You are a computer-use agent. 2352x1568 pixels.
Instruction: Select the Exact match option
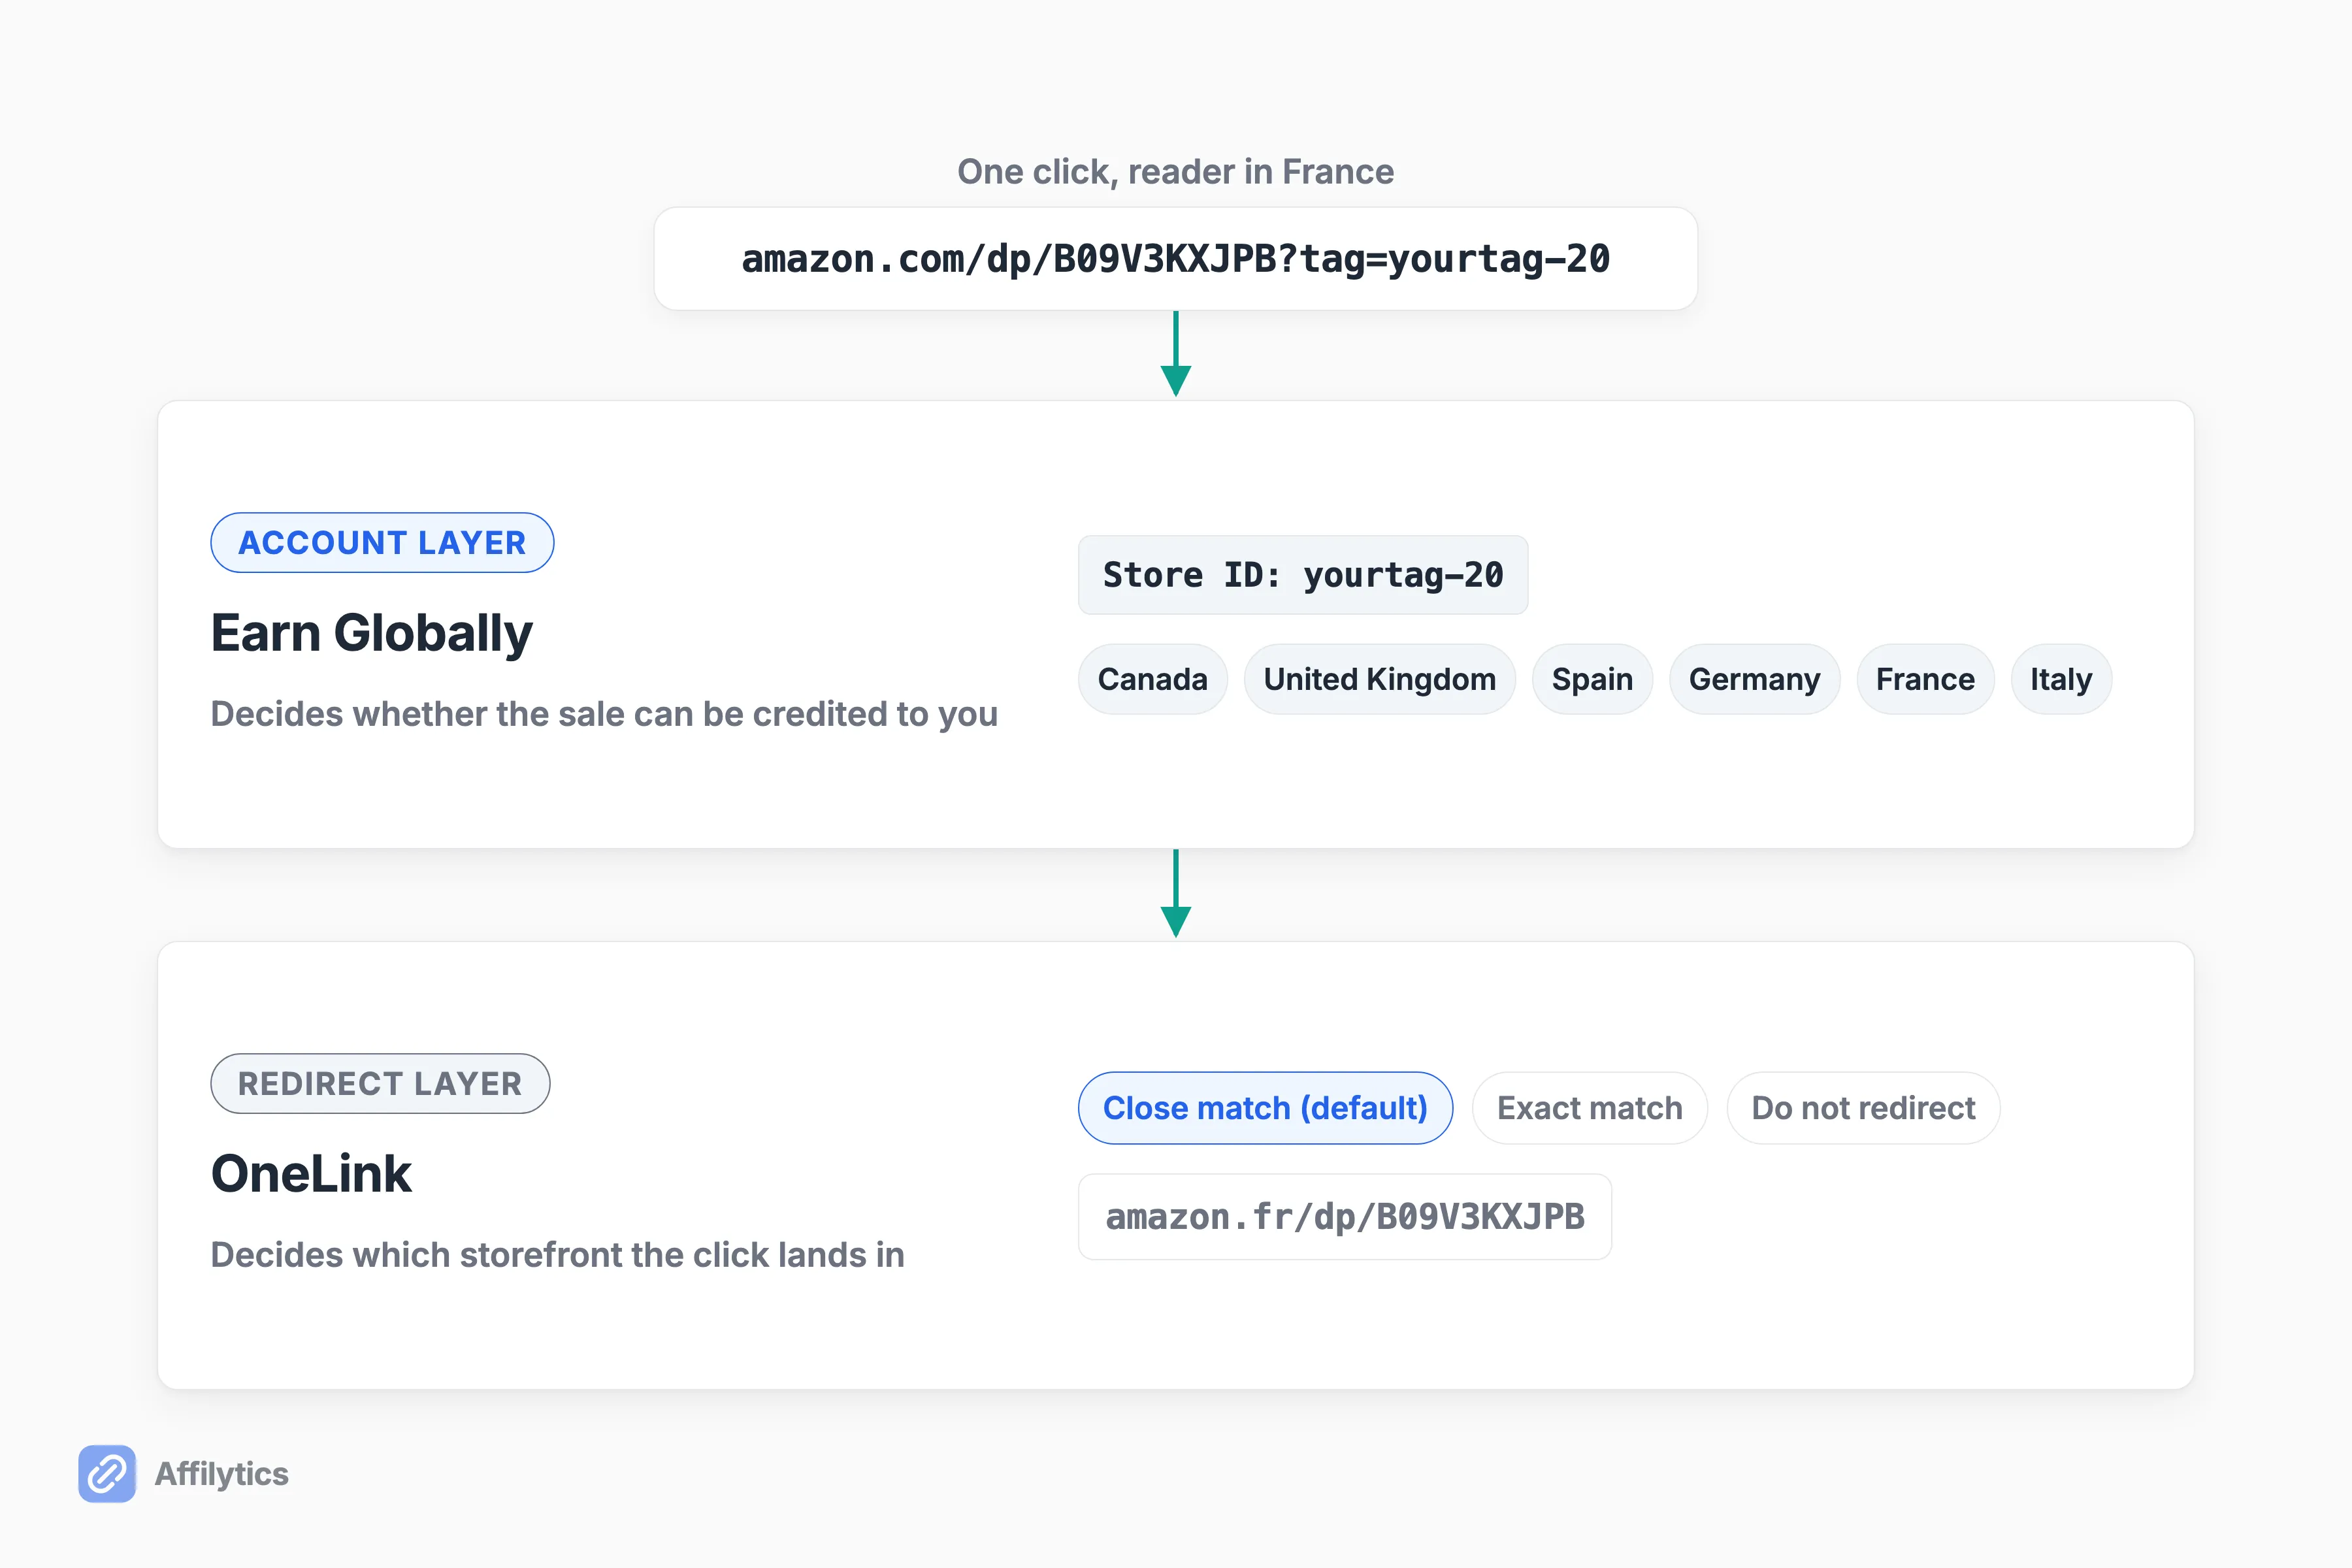pyautogui.click(x=1590, y=1108)
